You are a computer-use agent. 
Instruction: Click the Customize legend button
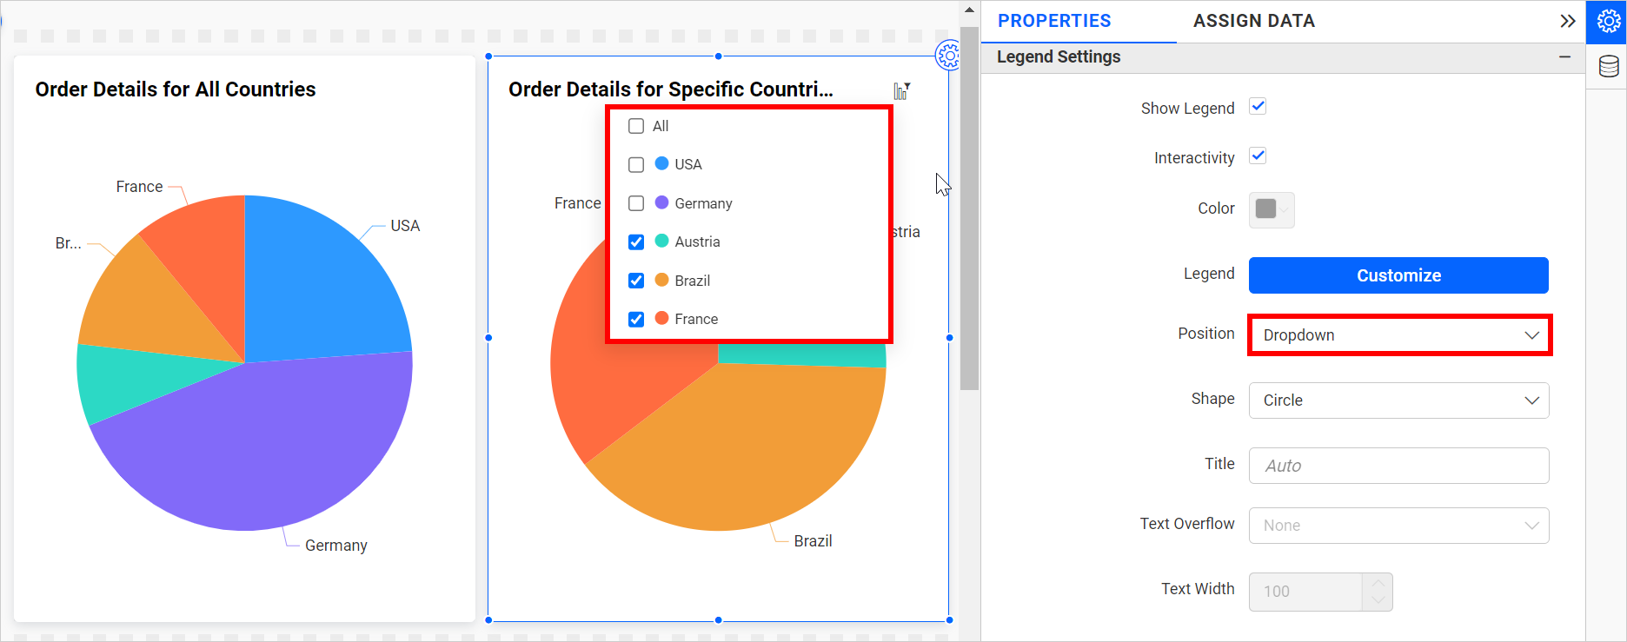[x=1398, y=275]
